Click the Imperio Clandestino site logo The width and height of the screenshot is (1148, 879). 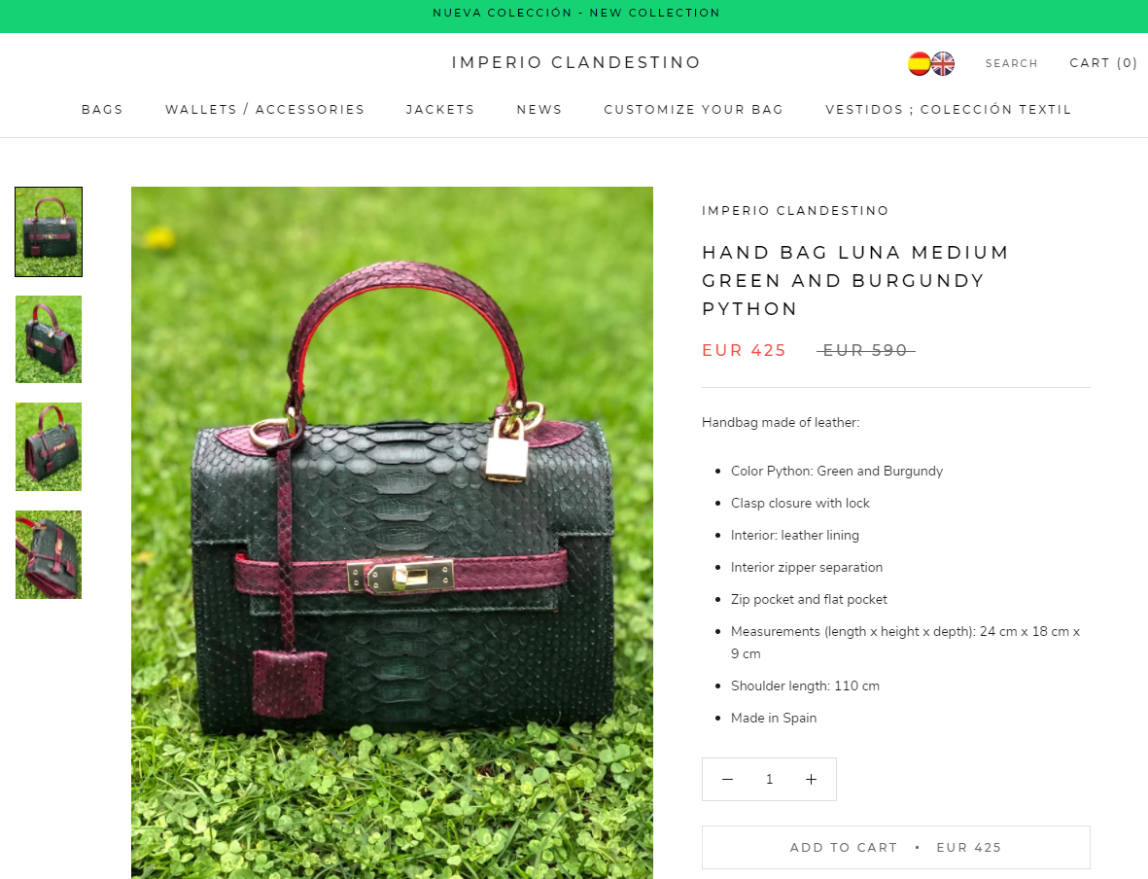[576, 62]
